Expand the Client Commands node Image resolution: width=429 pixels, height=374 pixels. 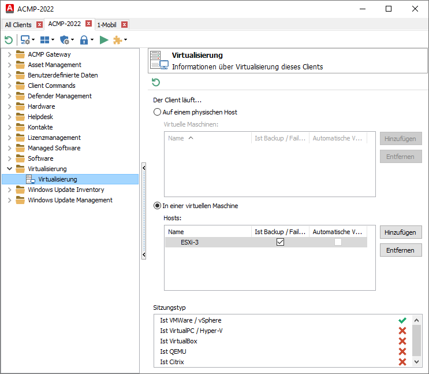(10, 86)
